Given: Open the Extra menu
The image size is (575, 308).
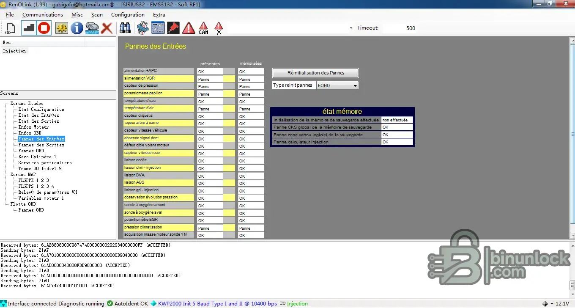Looking at the screenshot, I should click(159, 15).
